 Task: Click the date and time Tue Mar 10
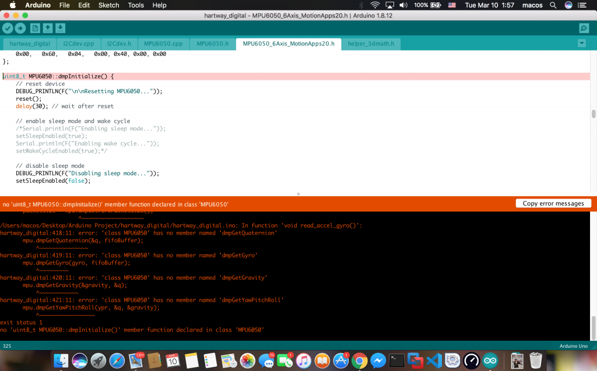(489, 5)
